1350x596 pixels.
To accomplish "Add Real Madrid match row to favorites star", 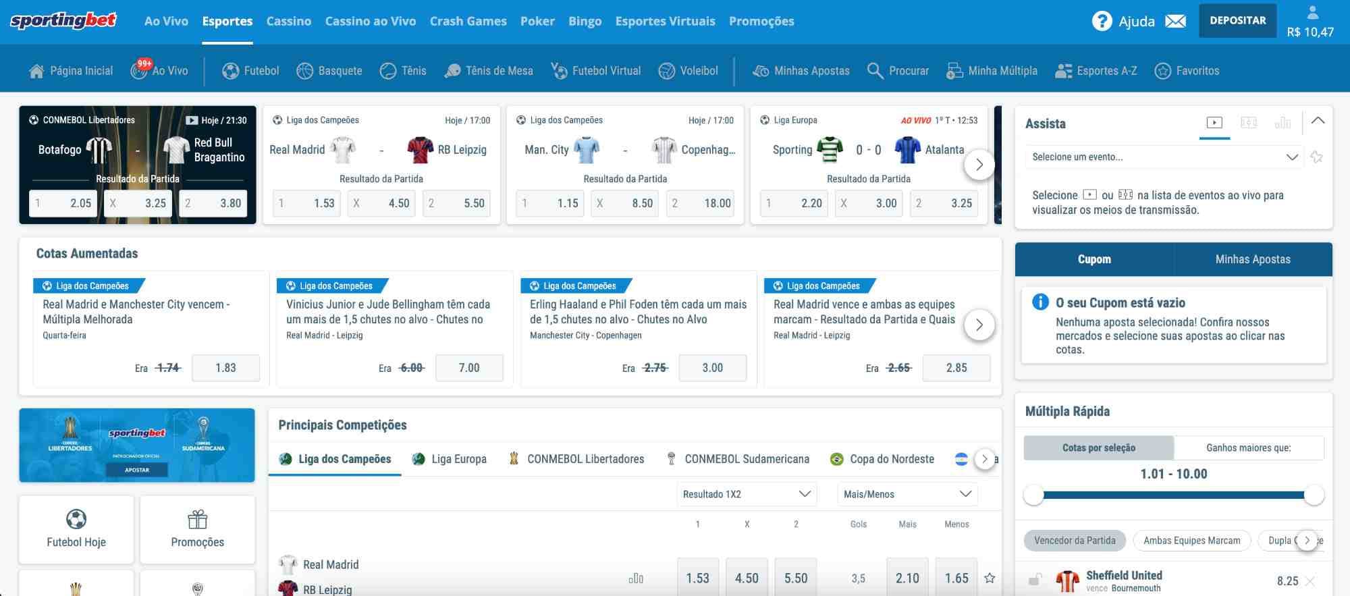I will (x=990, y=578).
